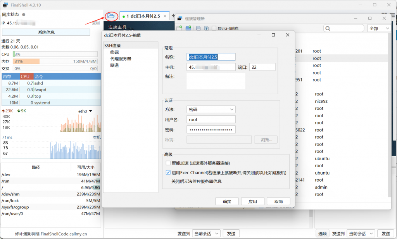
Task: Collapse all connections using the minus icon
Action: click(198, 28)
